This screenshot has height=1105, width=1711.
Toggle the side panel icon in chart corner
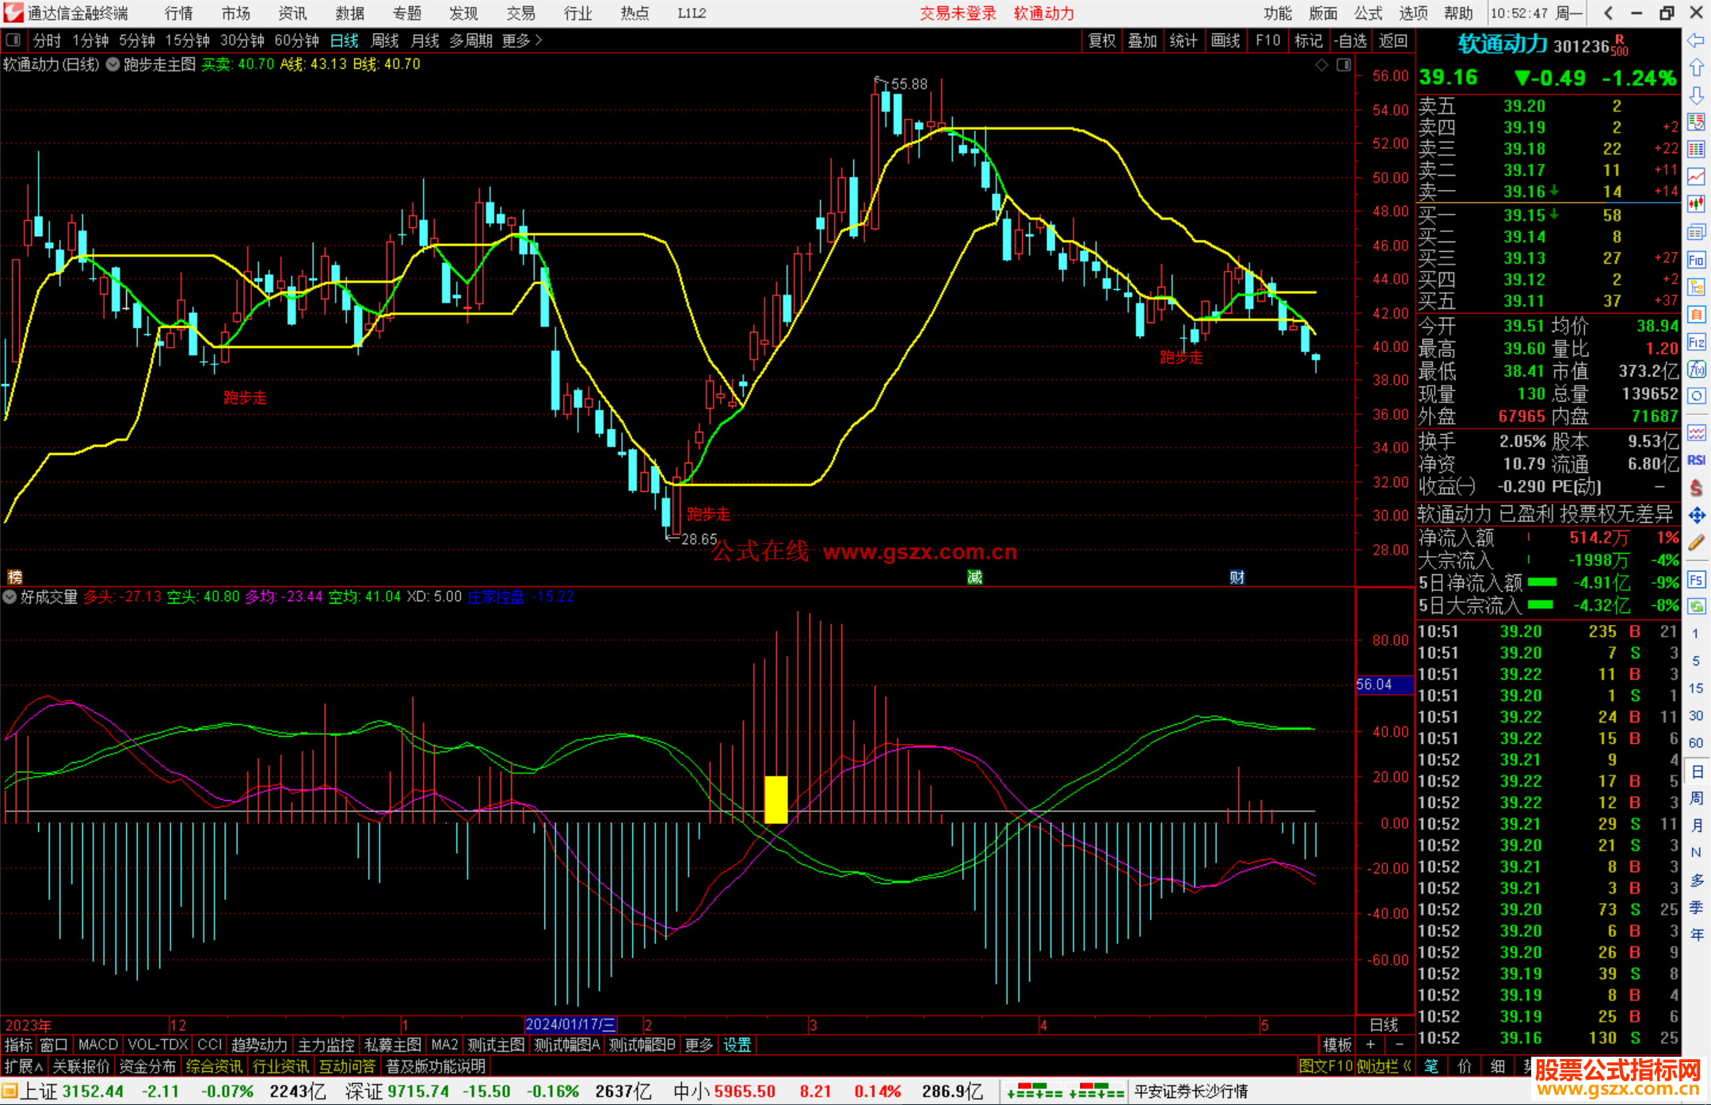click(x=1343, y=65)
